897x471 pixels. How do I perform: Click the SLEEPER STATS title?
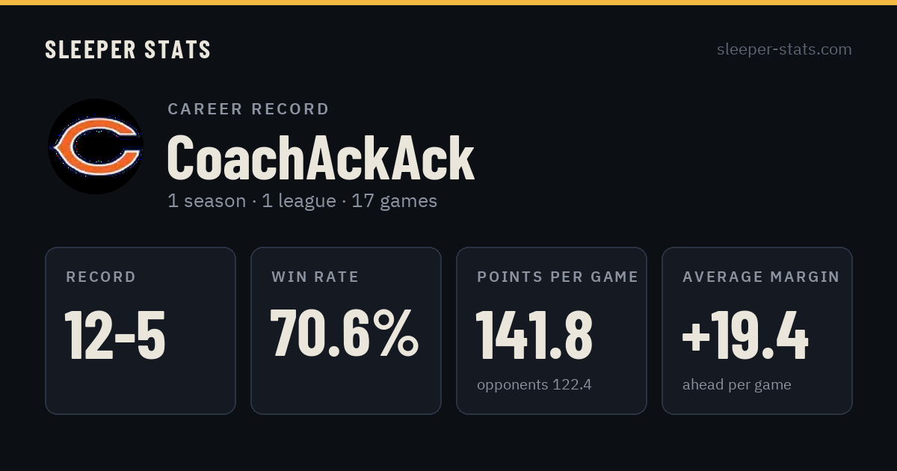(x=128, y=49)
